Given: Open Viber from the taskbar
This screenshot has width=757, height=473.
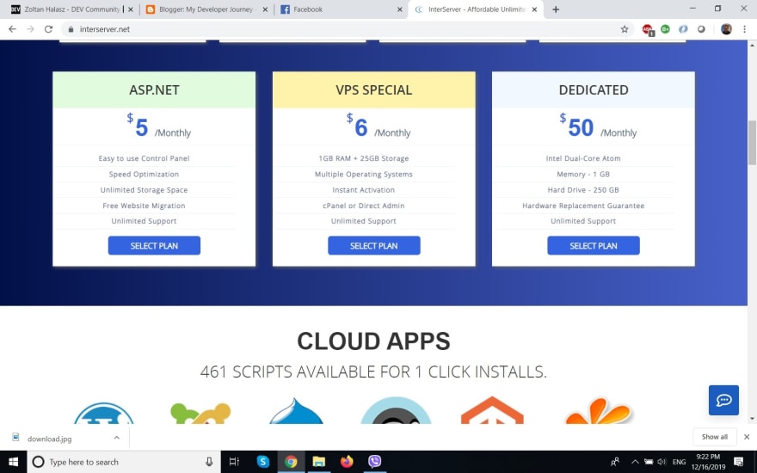Looking at the screenshot, I should tap(375, 462).
